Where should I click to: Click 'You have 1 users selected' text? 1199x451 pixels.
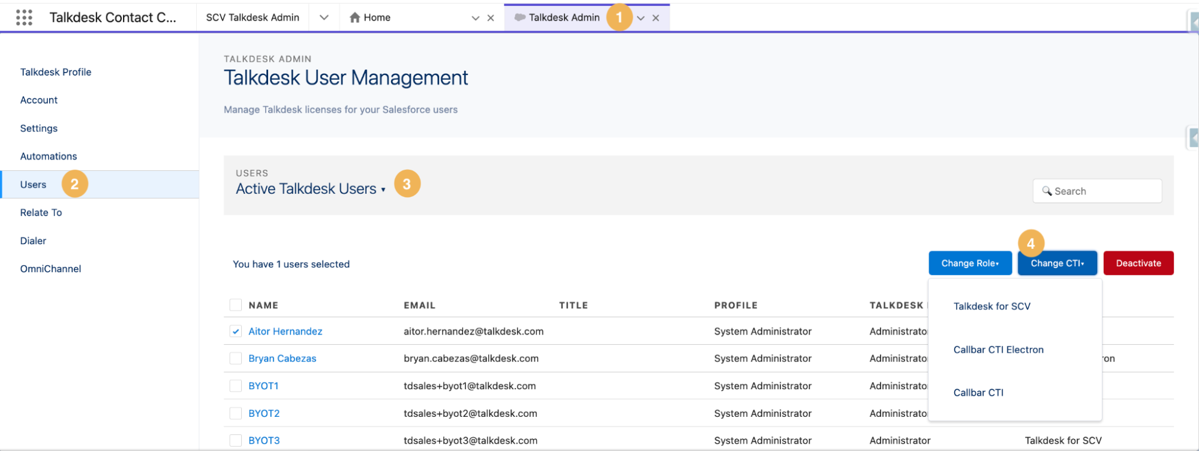[291, 264]
